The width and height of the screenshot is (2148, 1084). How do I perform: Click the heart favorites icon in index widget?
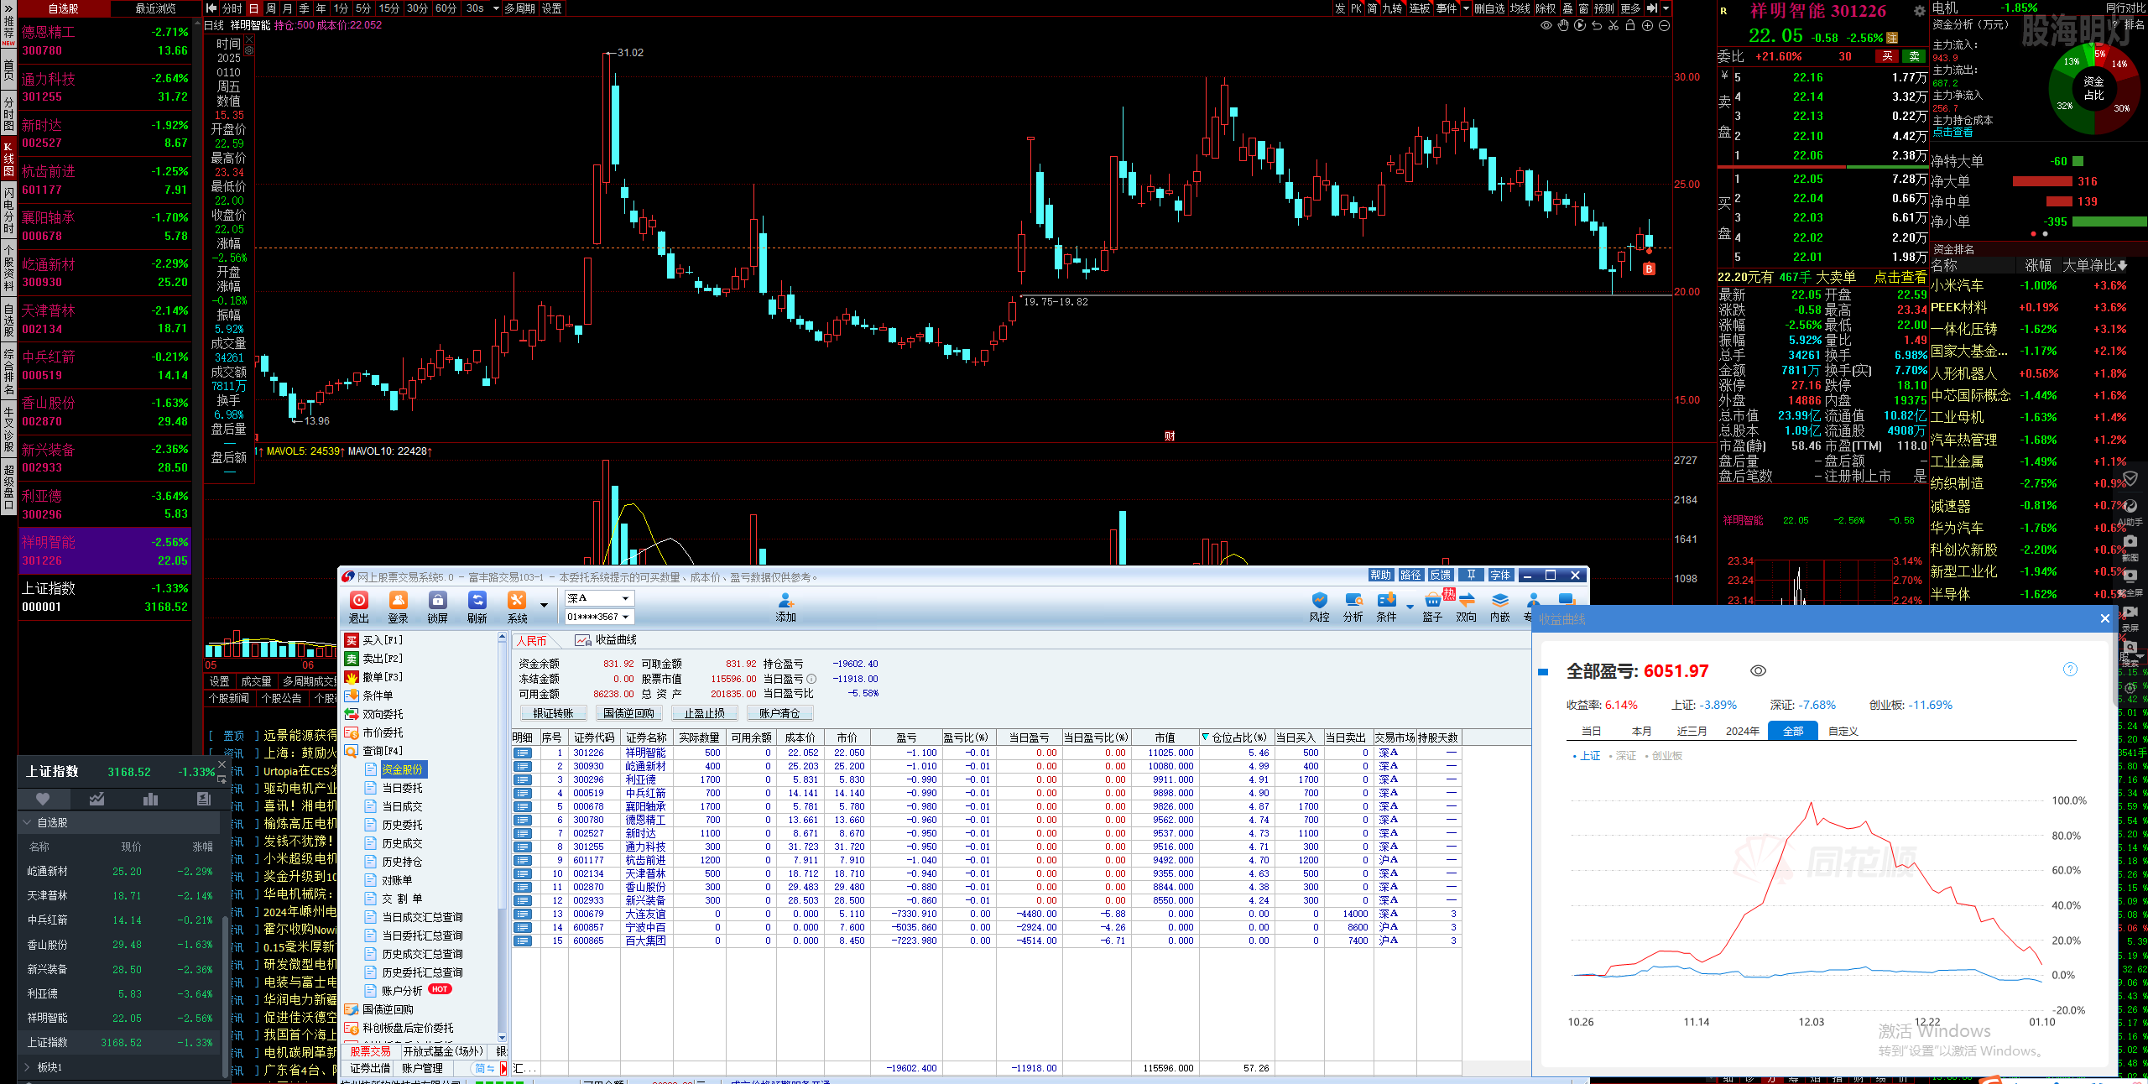click(43, 799)
